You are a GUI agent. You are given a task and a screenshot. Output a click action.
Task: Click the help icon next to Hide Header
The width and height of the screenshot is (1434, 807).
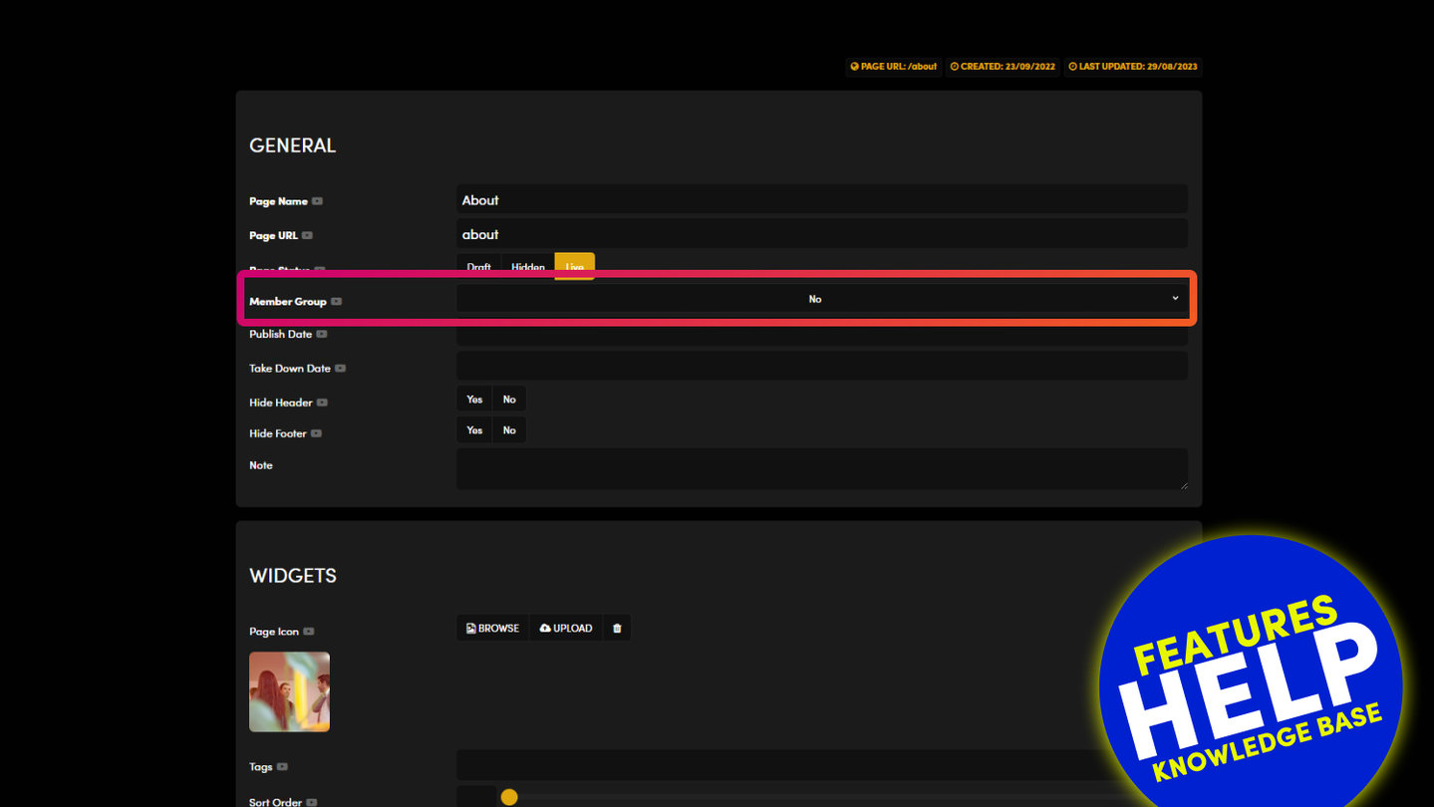(x=322, y=403)
